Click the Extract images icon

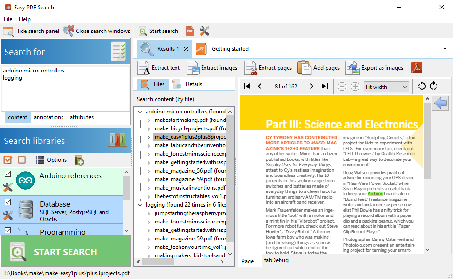pyautogui.click(x=193, y=68)
